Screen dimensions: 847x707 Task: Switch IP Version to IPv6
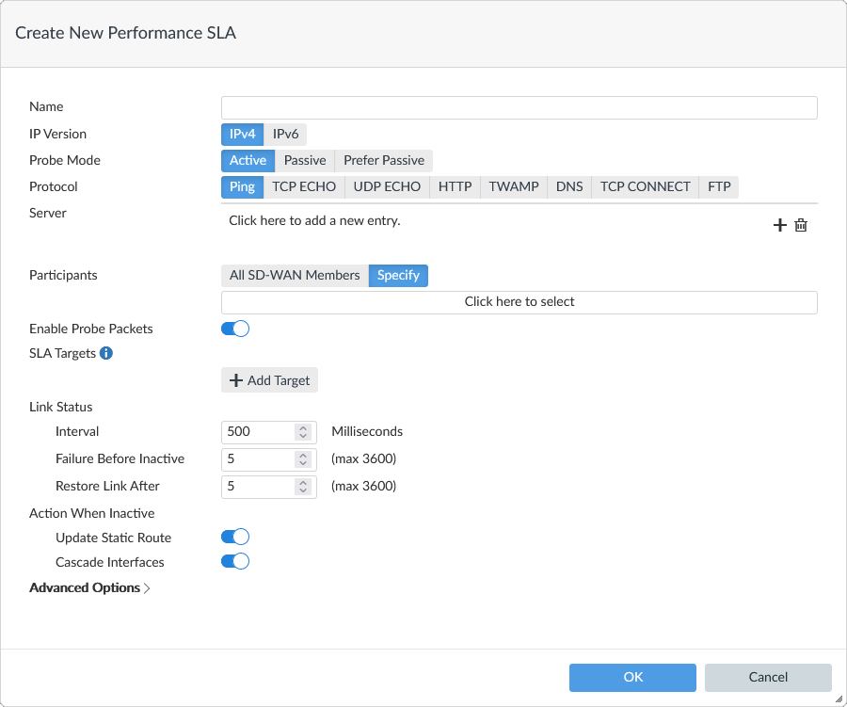(285, 134)
